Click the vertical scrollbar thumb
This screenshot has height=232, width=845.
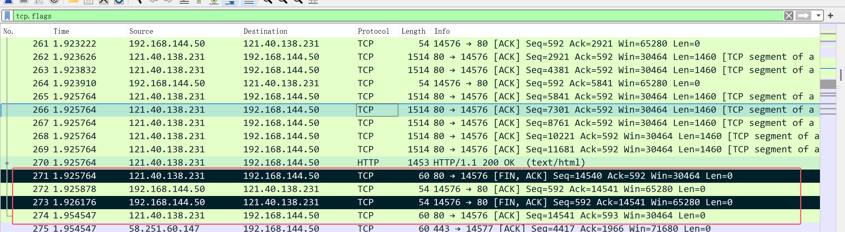point(841,75)
